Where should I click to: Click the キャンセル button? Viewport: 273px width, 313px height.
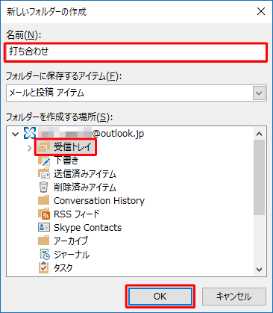click(x=234, y=297)
